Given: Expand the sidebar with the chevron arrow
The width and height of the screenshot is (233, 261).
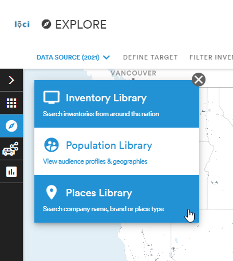Looking at the screenshot, I should coord(11,80).
